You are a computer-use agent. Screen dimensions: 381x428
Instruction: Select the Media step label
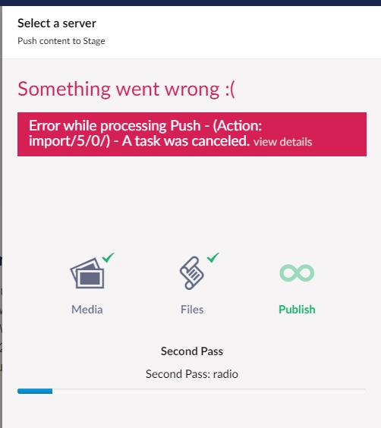point(87,310)
